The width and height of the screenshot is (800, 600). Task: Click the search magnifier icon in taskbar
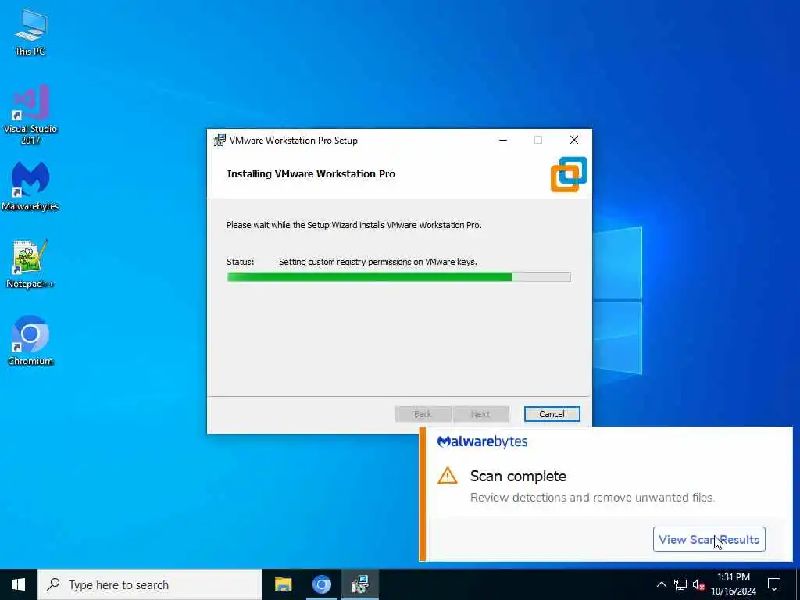point(53,584)
